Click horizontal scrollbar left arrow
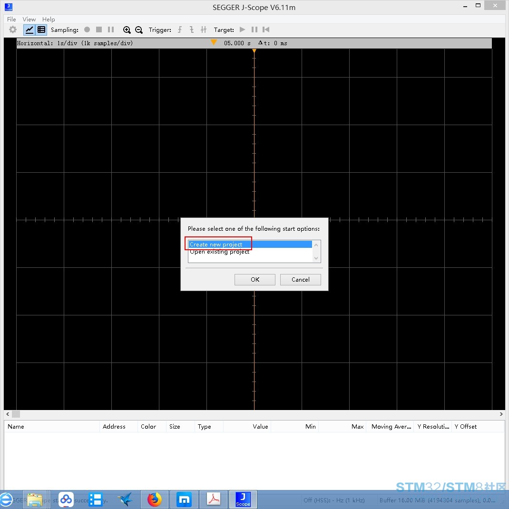509x509 pixels. tap(8, 414)
